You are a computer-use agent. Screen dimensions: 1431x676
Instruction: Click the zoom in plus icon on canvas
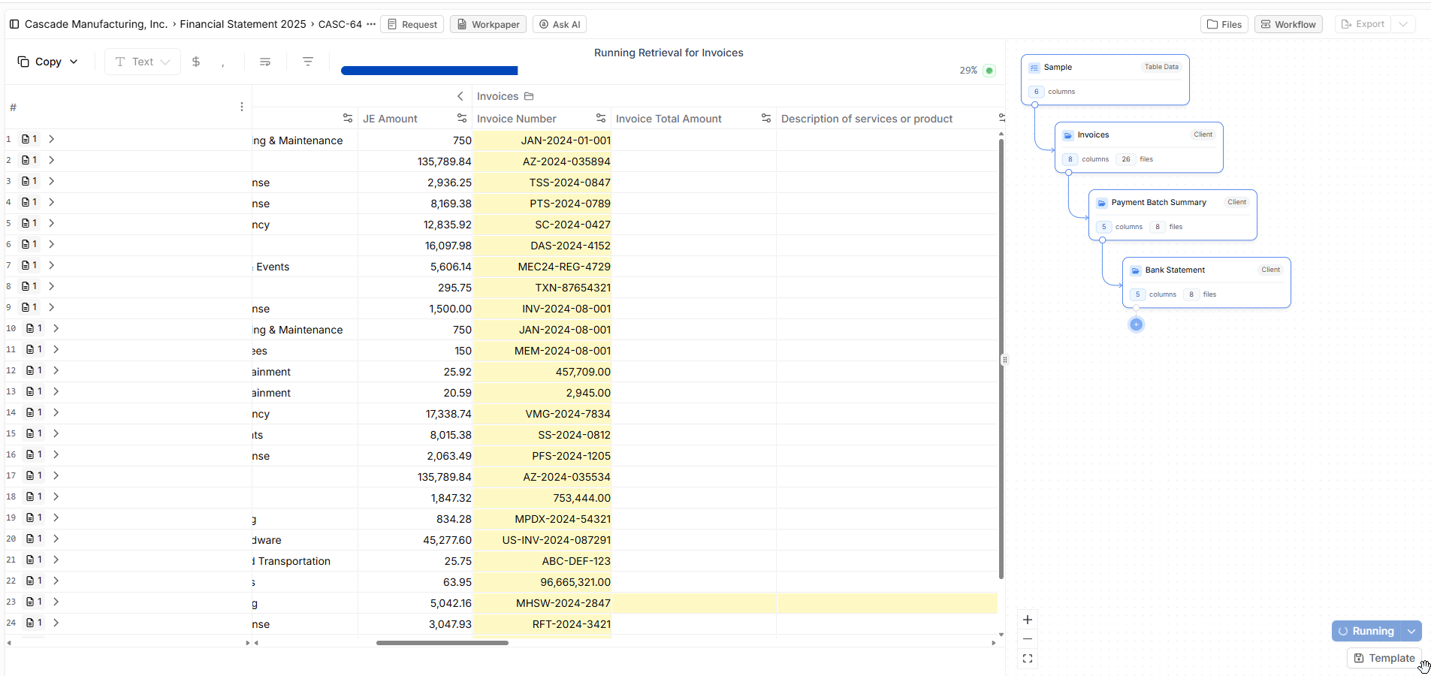(1028, 620)
